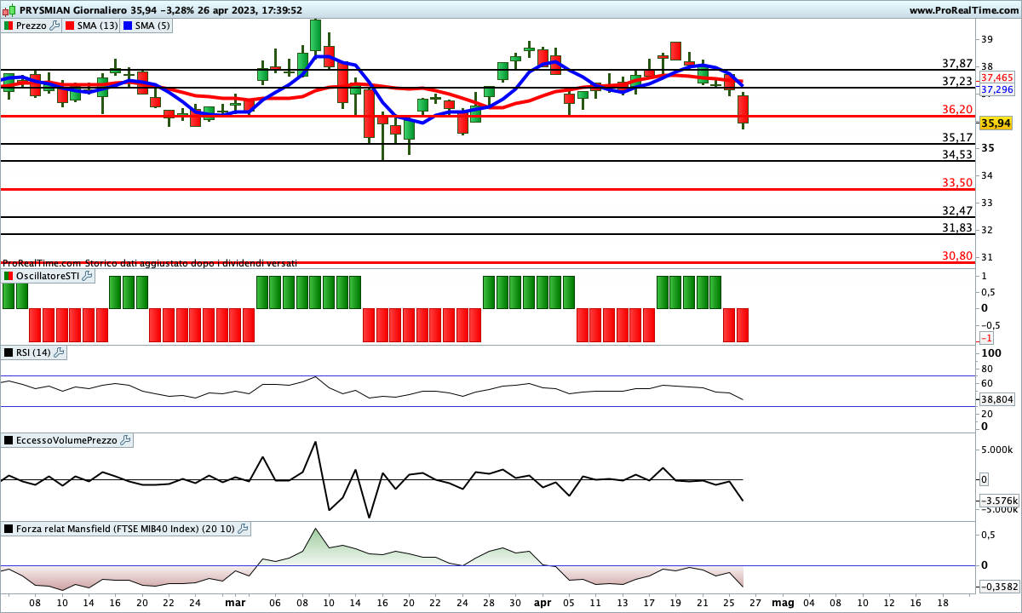This screenshot has width=1022, height=613.
Task: Click the 37,87 resistance level label
Action: [x=957, y=64]
